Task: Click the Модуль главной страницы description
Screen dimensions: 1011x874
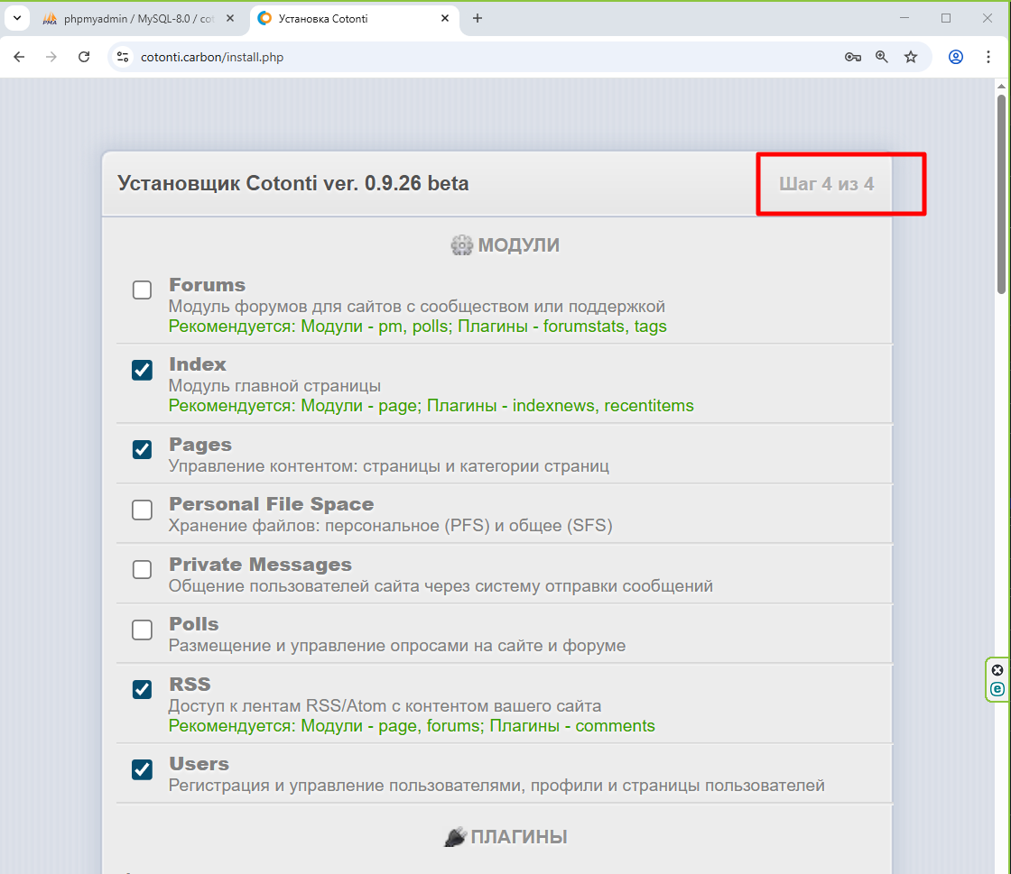Action: coord(274,386)
